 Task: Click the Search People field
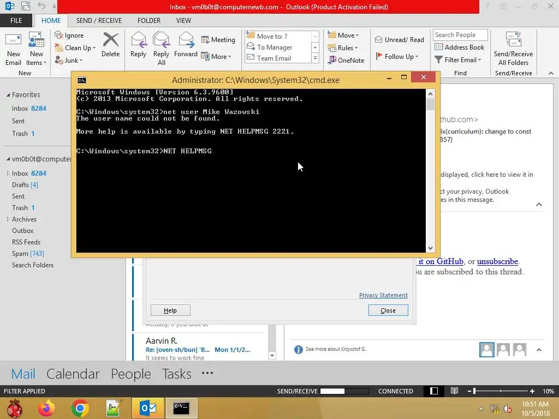(x=460, y=34)
